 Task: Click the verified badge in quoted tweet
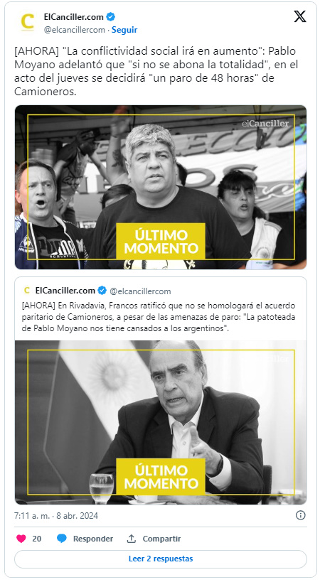point(102,290)
